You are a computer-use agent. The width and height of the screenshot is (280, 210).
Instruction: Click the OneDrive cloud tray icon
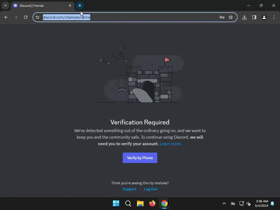pyautogui.click(x=233, y=203)
